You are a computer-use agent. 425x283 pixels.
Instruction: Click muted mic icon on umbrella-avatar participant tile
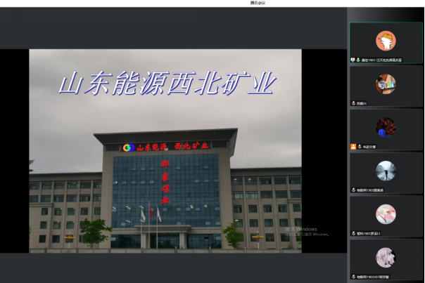click(x=353, y=190)
